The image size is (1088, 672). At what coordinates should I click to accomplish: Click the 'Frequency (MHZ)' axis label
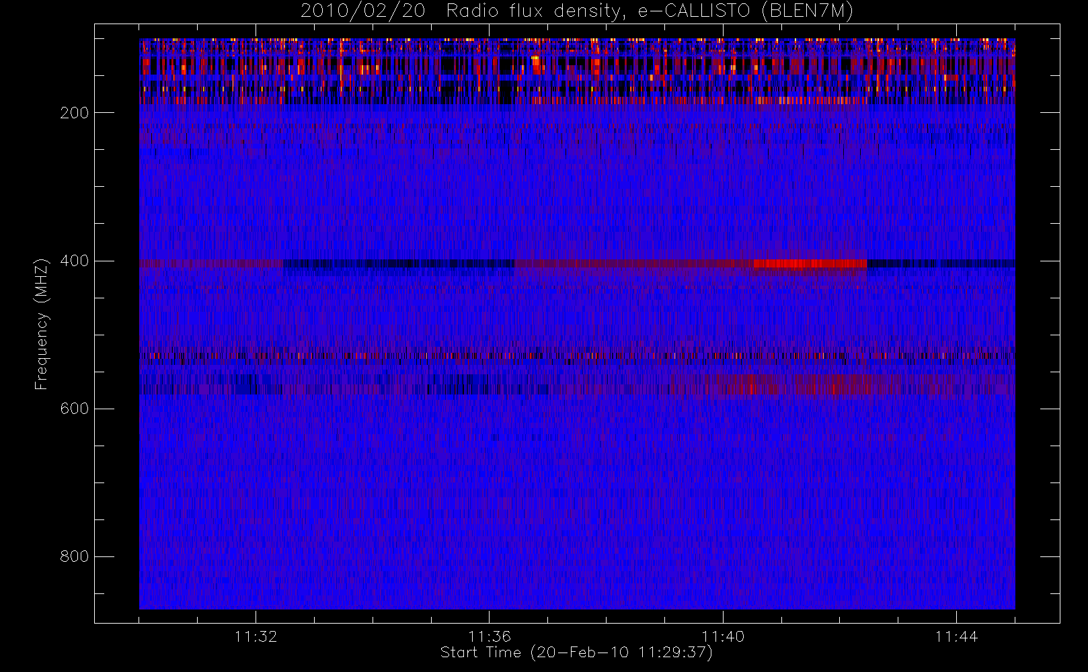[x=42, y=324]
